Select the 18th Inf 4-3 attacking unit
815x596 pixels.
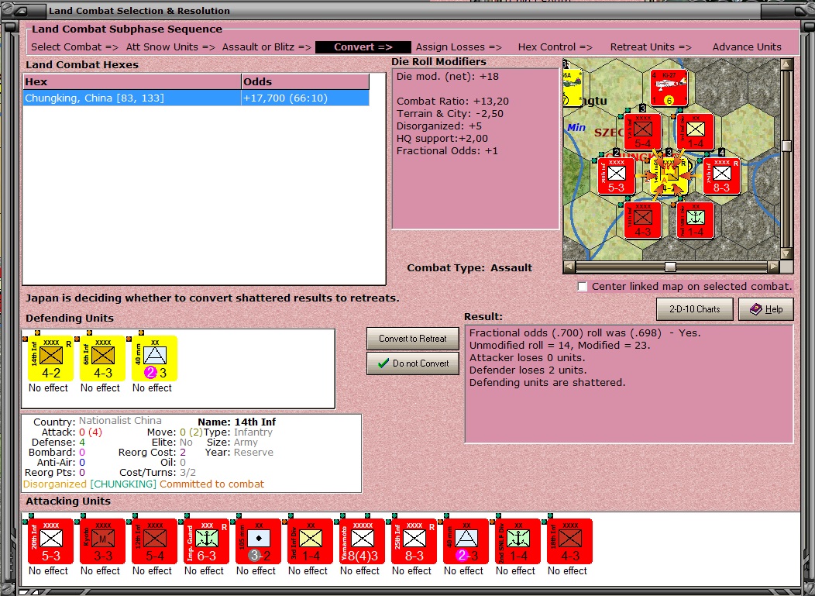570,541
